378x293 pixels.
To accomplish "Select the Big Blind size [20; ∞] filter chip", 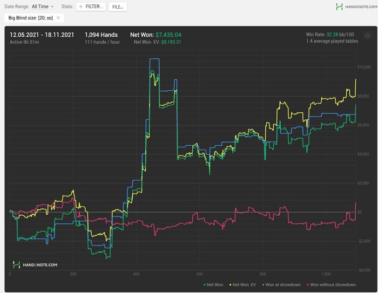I will click(x=34, y=18).
